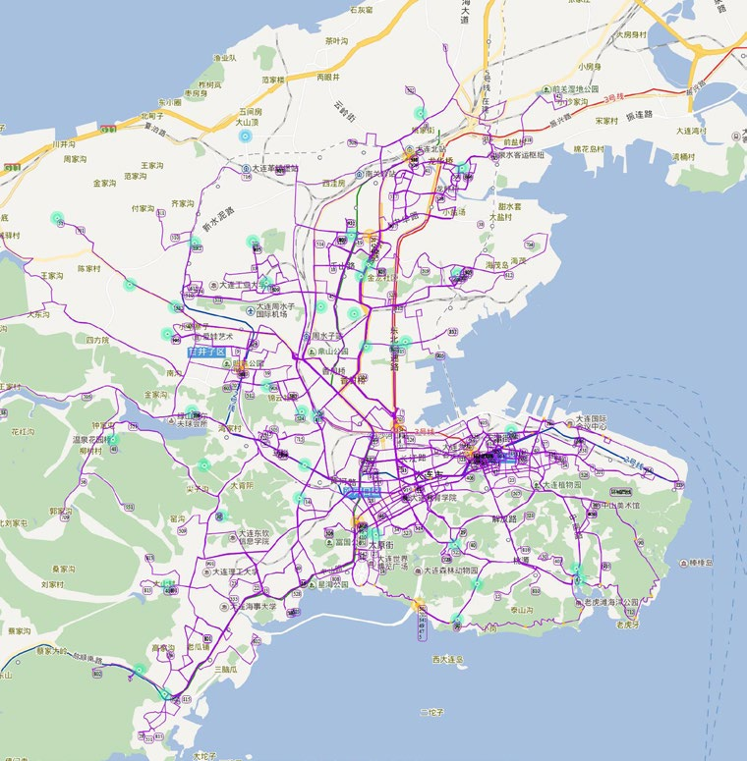
Task: Click the 西大连岛 island label
Action: (x=448, y=660)
